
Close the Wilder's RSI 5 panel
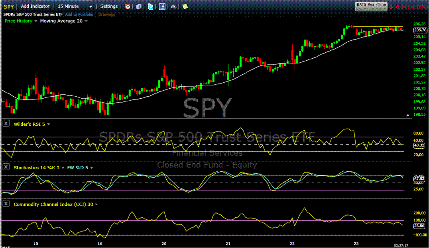coord(6,123)
